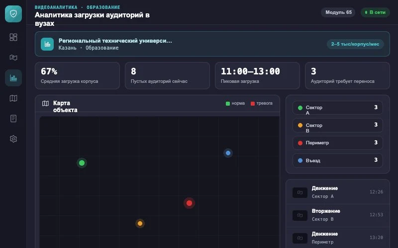This screenshot has height=248, width=398.
Task: Click the shield logo icon in sidebar
Action: click(x=13, y=14)
